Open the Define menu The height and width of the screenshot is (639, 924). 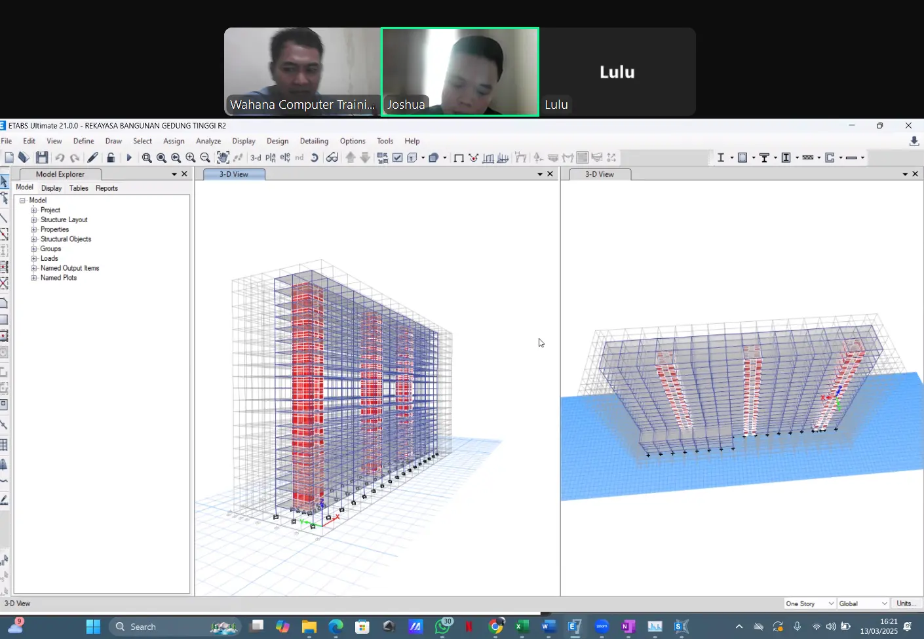[x=83, y=141]
